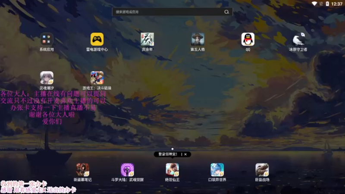Launch 冰原守卫者 game

[x=298, y=40]
